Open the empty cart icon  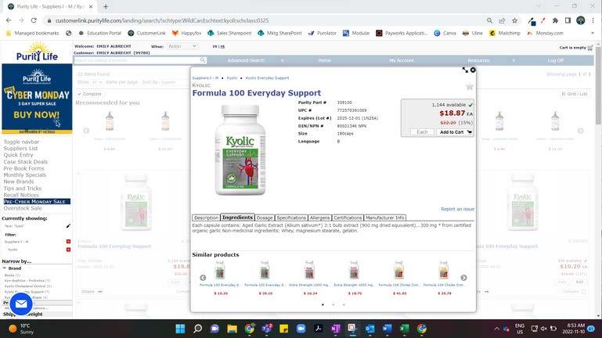coord(590,48)
